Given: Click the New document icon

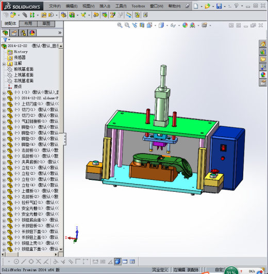Looking at the screenshot, I should click(196, 6).
